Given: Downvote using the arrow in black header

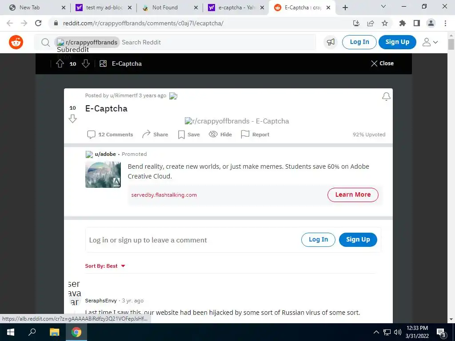Looking at the screenshot, I should click(x=86, y=63).
